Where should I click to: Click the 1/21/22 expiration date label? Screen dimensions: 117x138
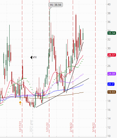pos(47,127)
